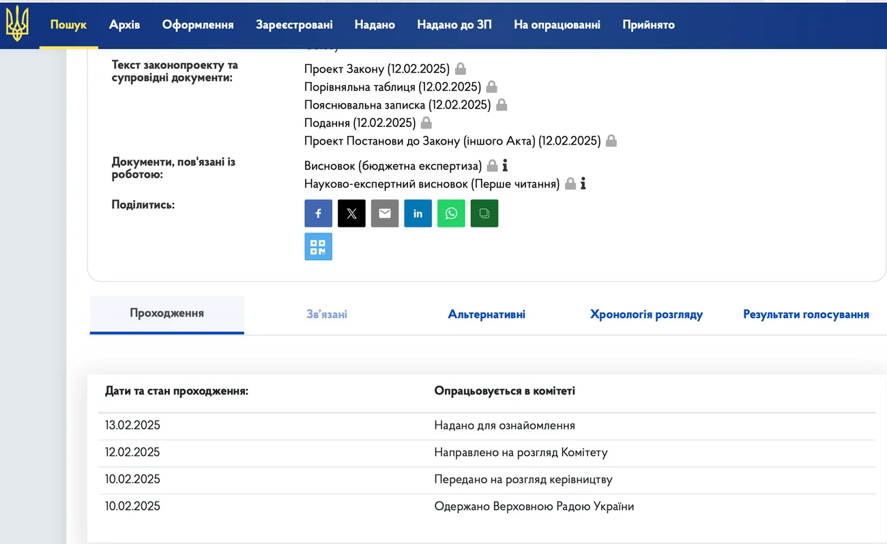887x544 pixels.
Task: Click lock icon next to Проект Закону
Action: [461, 69]
